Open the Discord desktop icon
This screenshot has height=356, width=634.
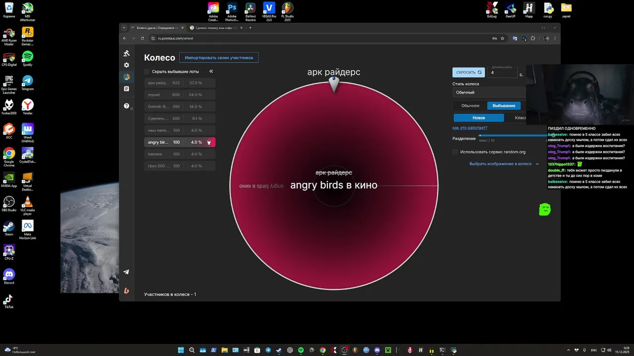(9, 276)
